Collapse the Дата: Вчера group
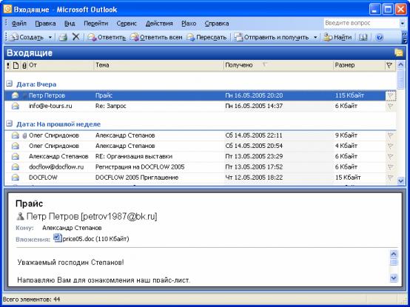 pos(9,84)
